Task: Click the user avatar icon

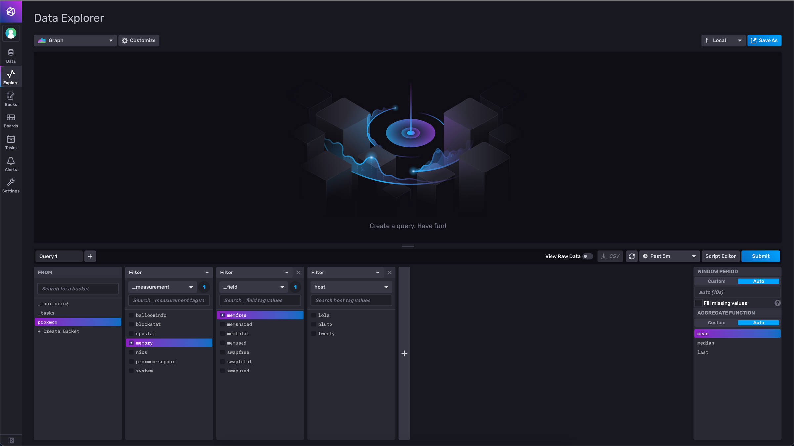Action: [x=11, y=33]
